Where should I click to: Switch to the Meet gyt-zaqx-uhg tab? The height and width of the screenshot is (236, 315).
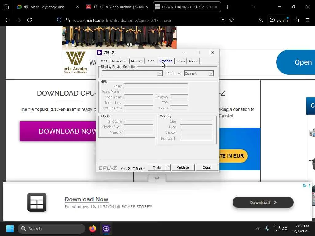(48, 7)
